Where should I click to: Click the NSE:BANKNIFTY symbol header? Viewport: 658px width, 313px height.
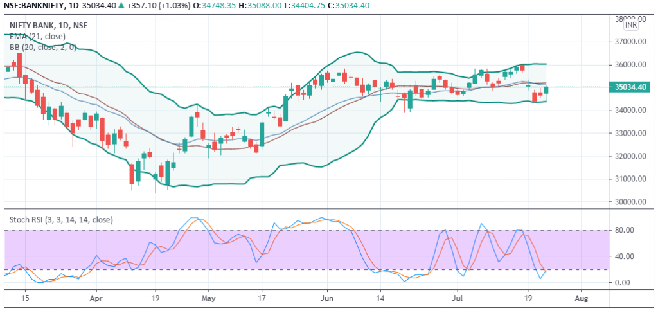pyautogui.click(x=37, y=6)
